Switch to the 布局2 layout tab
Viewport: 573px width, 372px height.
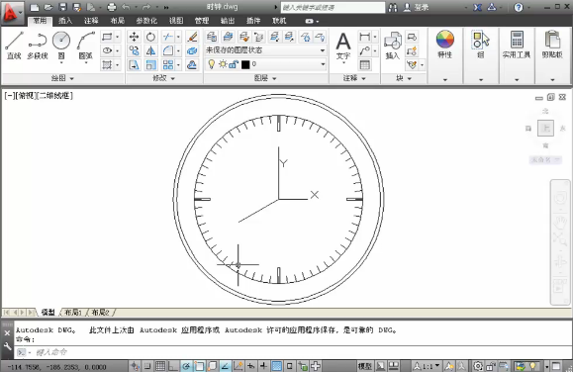click(x=100, y=312)
